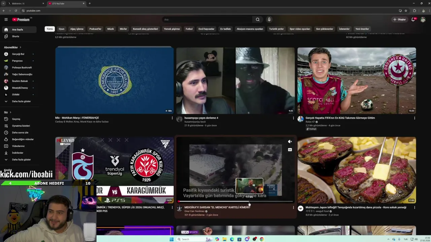
Task: Open the browser extensions puzzle icon
Action: tap(415, 11)
